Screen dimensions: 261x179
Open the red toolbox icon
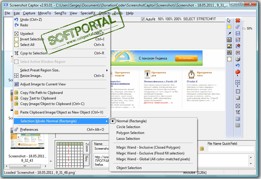238,72
